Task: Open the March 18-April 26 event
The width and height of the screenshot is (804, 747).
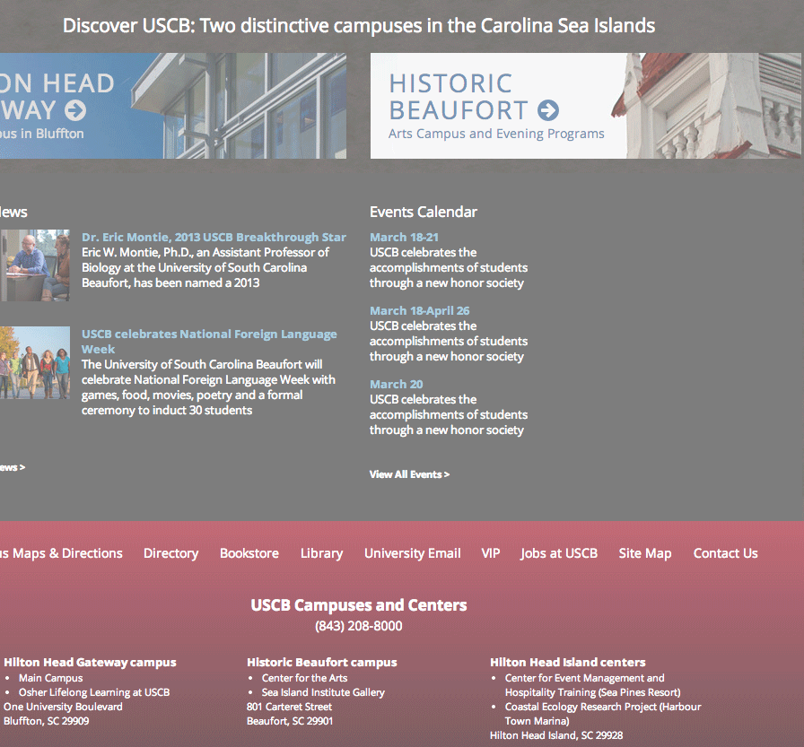Action: (x=419, y=311)
